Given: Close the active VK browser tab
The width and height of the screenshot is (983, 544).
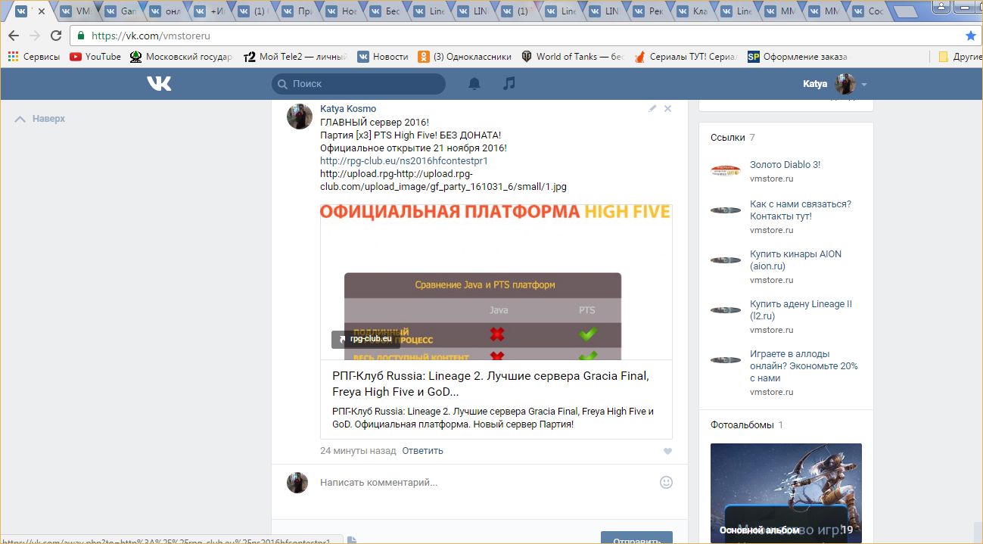Looking at the screenshot, I should [x=40, y=12].
